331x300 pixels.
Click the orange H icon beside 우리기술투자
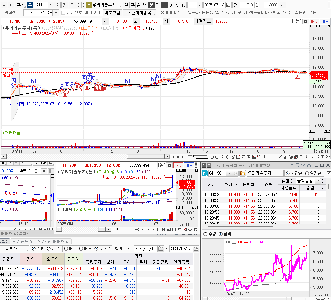[x=243, y=173]
